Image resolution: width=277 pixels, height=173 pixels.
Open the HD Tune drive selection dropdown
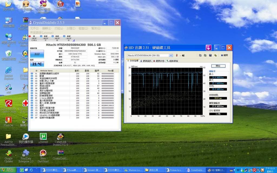point(171,55)
